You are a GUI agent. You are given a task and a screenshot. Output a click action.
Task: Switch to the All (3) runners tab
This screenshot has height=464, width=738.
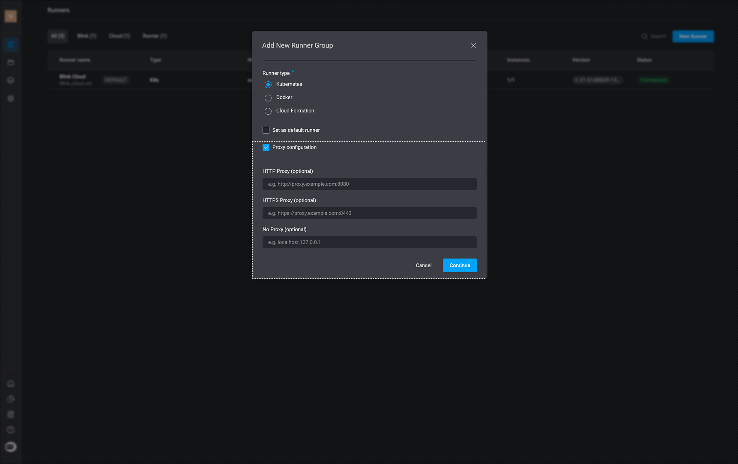tap(57, 36)
